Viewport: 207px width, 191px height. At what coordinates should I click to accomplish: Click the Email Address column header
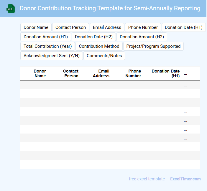[101, 73]
